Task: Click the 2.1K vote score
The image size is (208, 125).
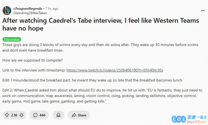Action: (14, 115)
